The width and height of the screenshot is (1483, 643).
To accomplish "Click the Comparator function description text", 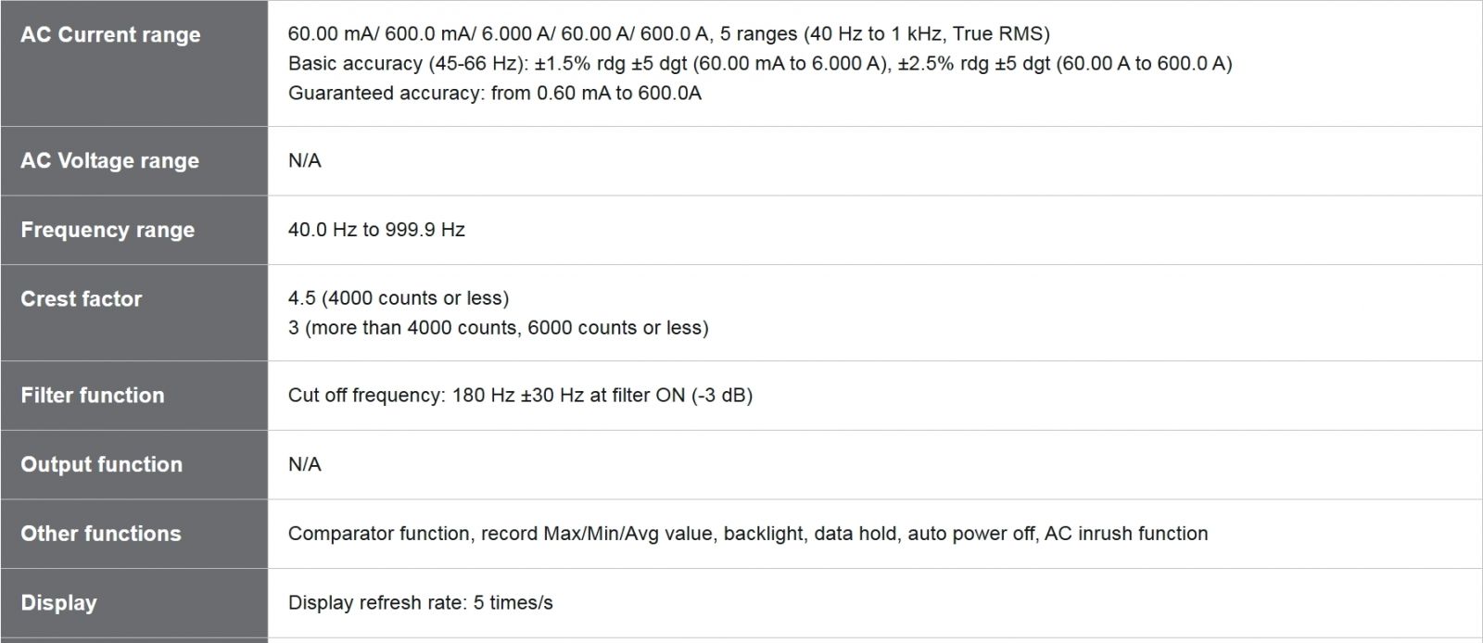I will [x=747, y=534].
